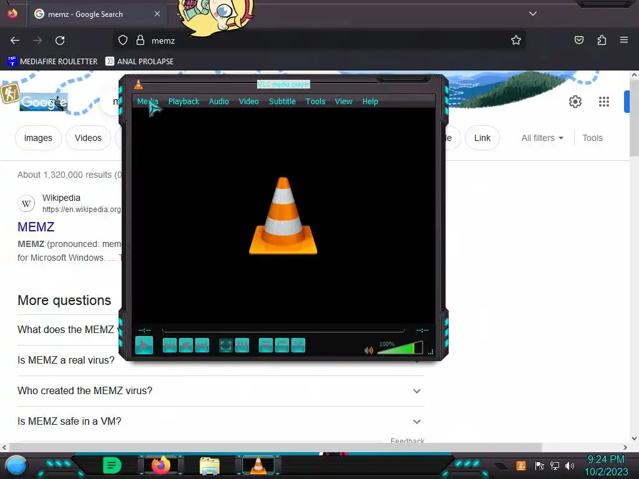Open File Explorer from taskbar
Viewport: 639px width, 479px height.
tap(210, 465)
